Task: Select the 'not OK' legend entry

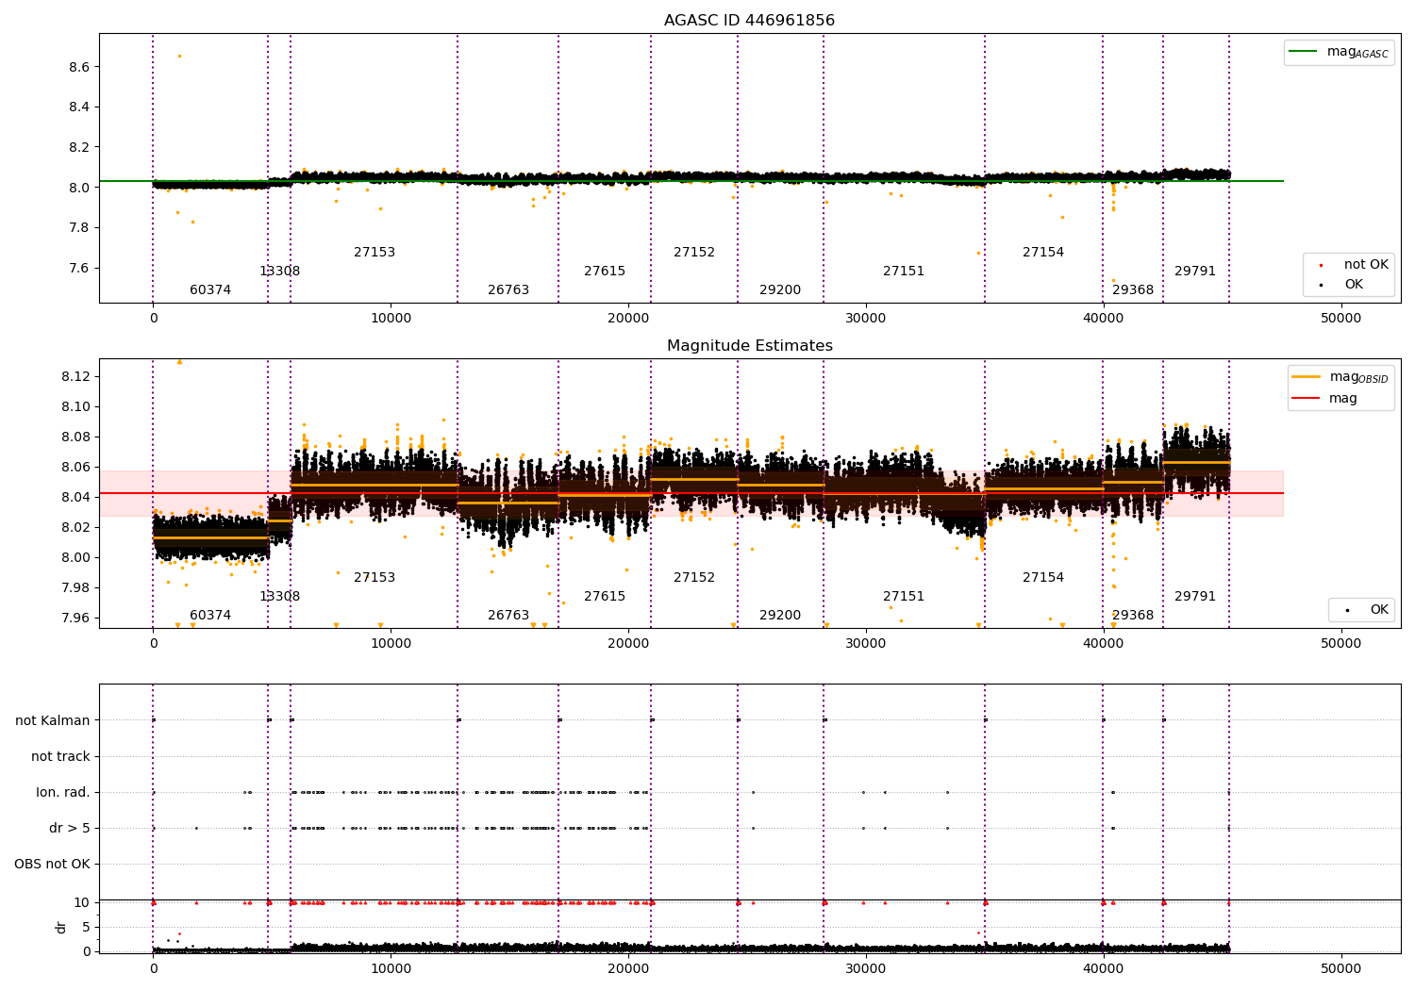Action: (x=1366, y=265)
